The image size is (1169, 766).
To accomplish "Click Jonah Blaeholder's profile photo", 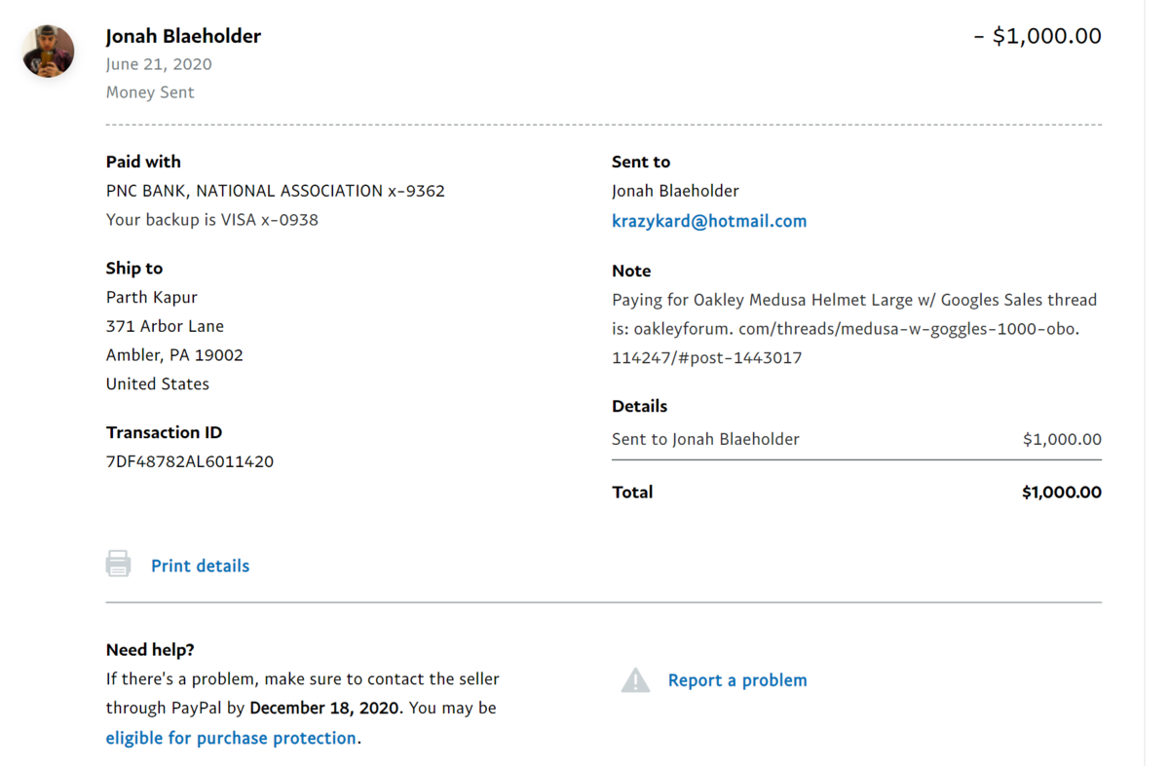I will click(x=49, y=52).
